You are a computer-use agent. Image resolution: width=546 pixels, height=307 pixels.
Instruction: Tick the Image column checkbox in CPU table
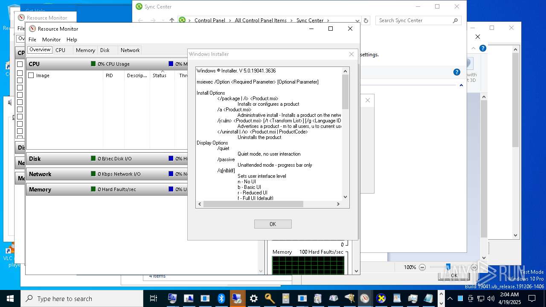(31, 75)
